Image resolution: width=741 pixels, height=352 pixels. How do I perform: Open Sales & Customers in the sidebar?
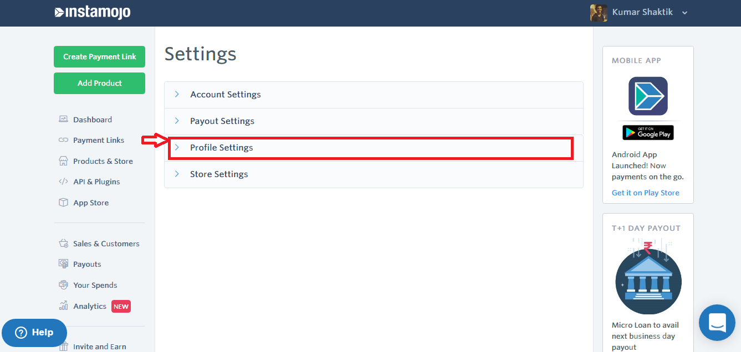coord(106,244)
